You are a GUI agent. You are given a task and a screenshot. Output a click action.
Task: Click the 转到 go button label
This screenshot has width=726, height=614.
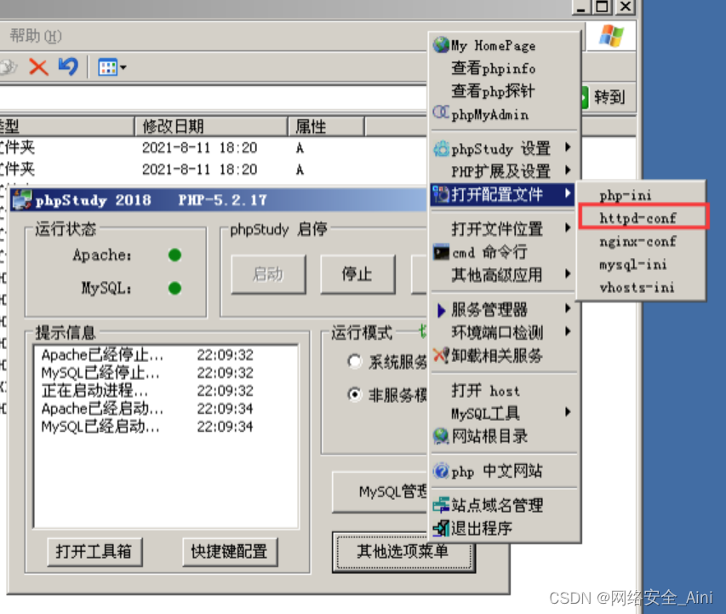609,97
